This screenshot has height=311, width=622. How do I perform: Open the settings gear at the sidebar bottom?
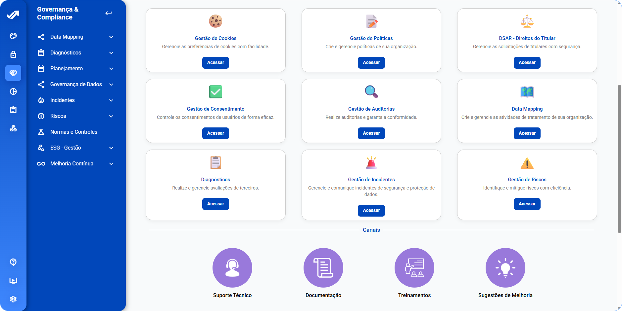(x=13, y=299)
